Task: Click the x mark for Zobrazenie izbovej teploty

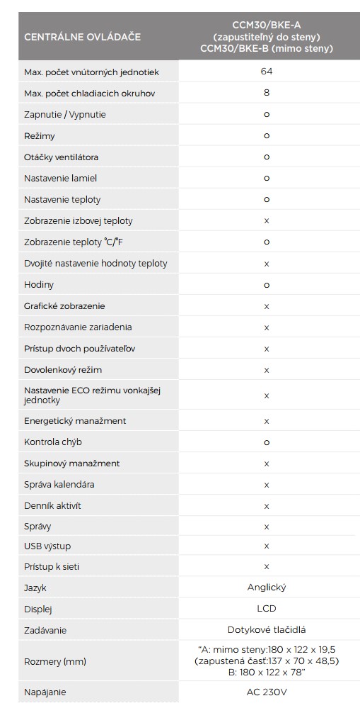Action: point(266,221)
